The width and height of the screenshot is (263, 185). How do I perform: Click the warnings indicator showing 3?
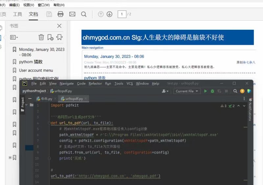(224, 106)
